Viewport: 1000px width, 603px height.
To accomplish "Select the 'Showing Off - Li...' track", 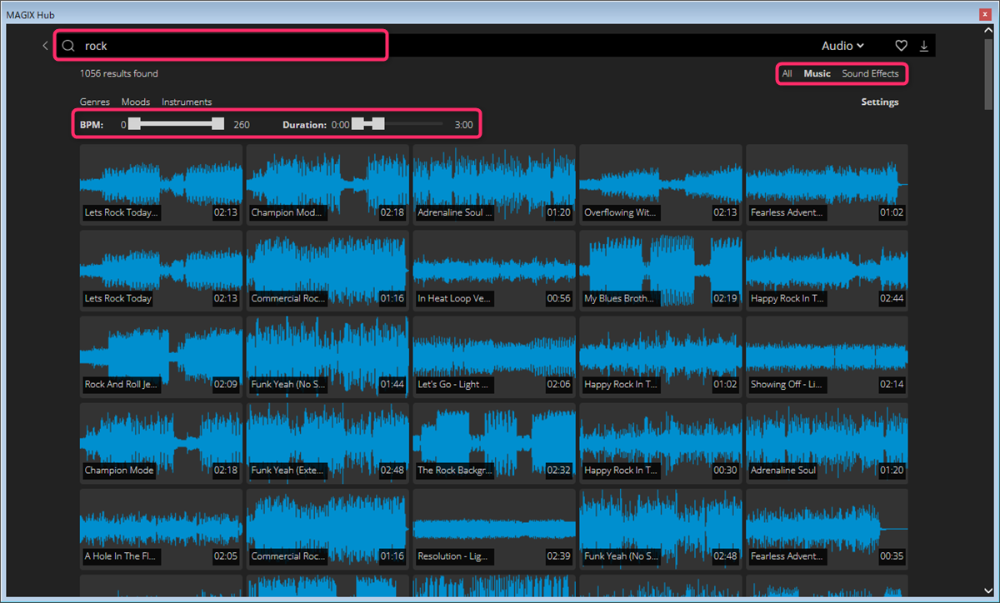I will coord(827,356).
